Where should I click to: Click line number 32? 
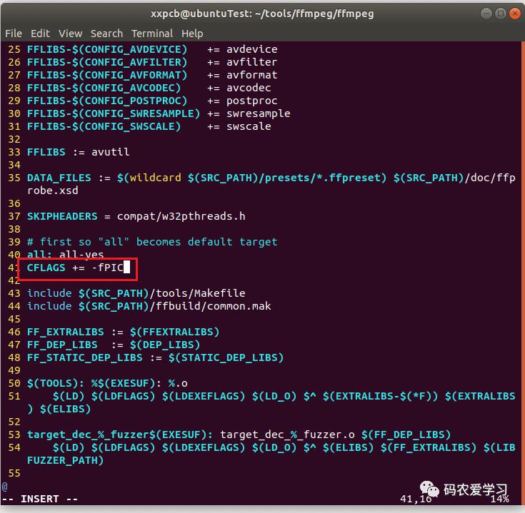(14, 139)
